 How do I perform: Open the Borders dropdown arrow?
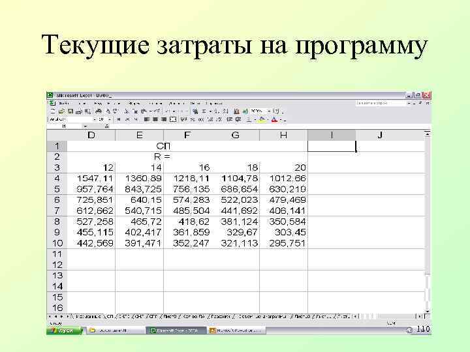255,119
